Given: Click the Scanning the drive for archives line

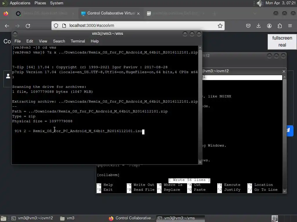Looking at the screenshot, I should pyautogui.click(x=49, y=87).
